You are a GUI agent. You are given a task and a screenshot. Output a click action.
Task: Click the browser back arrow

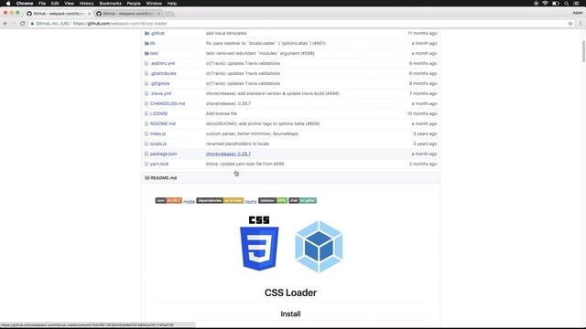coord(5,24)
